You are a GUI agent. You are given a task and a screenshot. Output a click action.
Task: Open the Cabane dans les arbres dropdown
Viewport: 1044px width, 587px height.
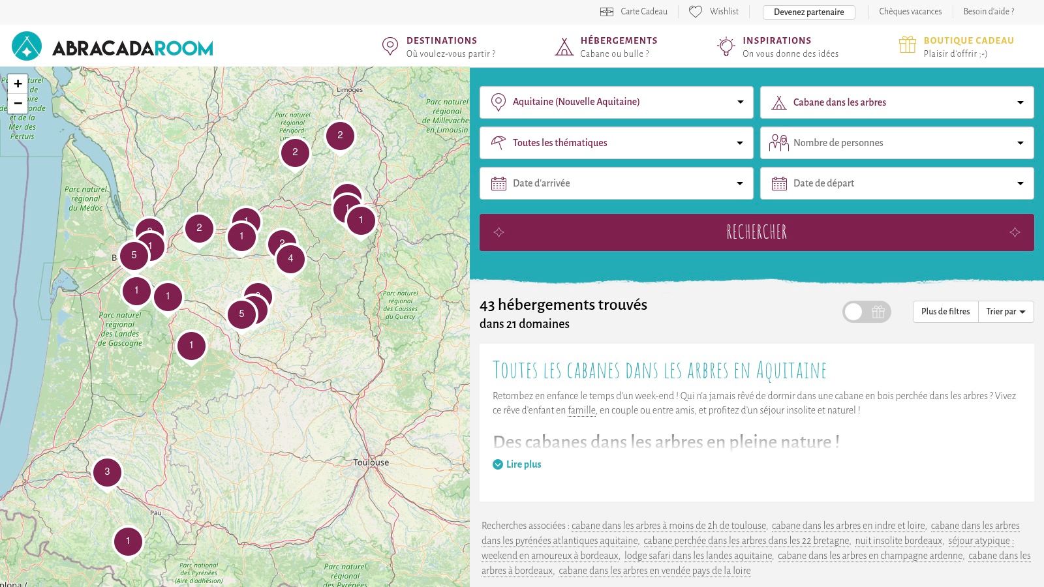pyautogui.click(x=897, y=102)
